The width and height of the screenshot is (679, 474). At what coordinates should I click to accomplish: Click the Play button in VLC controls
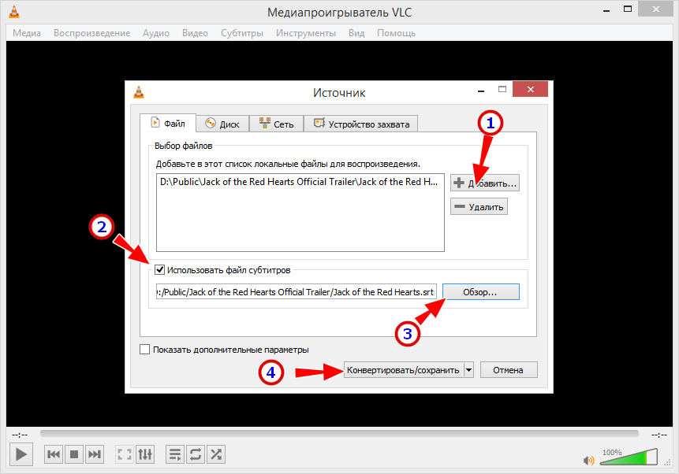[21, 454]
